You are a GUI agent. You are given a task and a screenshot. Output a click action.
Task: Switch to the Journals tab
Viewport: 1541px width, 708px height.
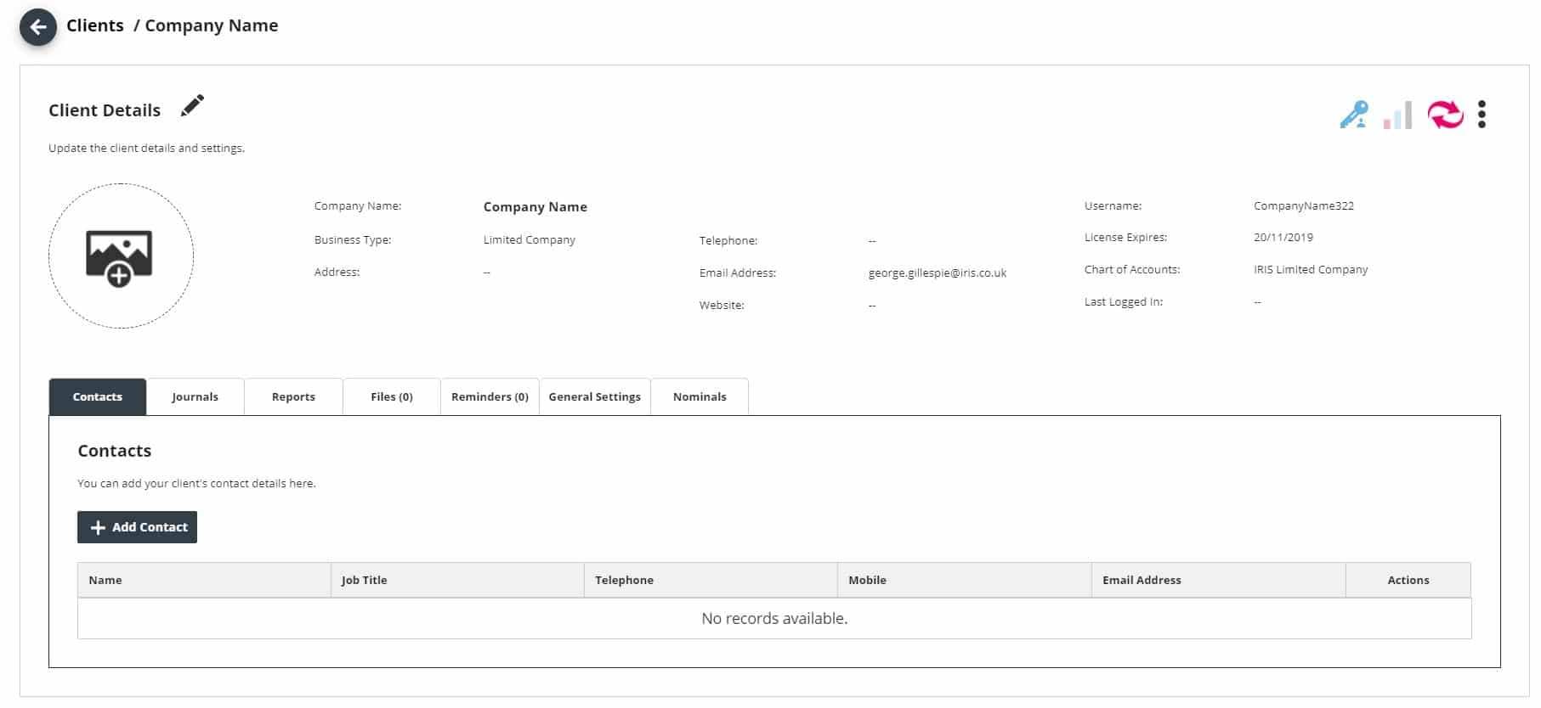click(195, 396)
